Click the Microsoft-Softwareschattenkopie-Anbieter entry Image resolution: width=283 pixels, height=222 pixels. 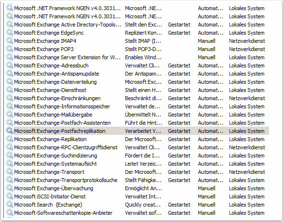63,213
